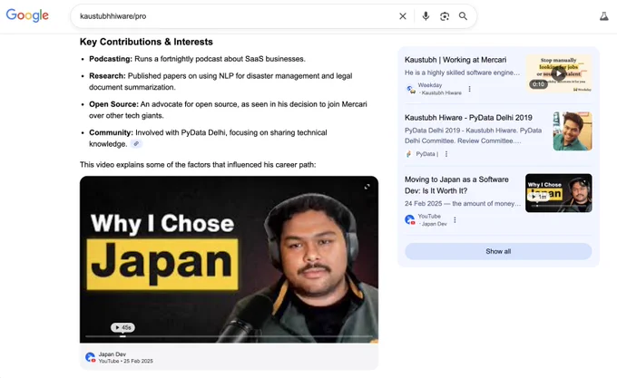Click the YouTube Japan Dev source favicon

point(410,219)
